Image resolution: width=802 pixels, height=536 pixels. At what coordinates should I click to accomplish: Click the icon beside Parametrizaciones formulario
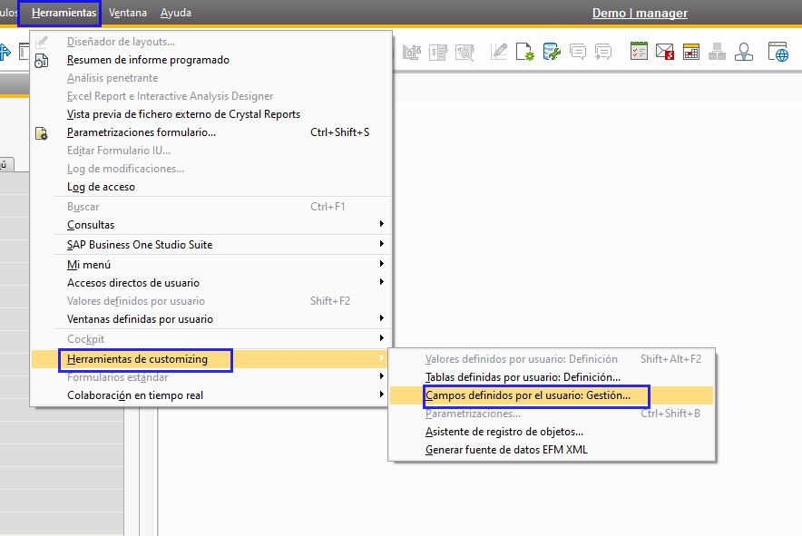(x=42, y=133)
